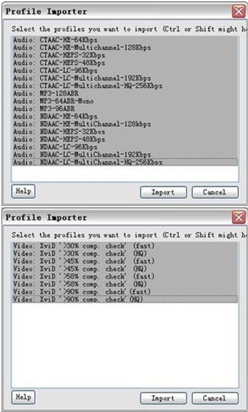Select Video: XviD >45% comp. check (HQ)
The width and height of the screenshot is (248, 412).
click(x=124, y=269)
